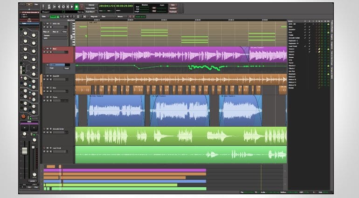
Task: Click the green nudge clock field
Action: click(140, 16)
